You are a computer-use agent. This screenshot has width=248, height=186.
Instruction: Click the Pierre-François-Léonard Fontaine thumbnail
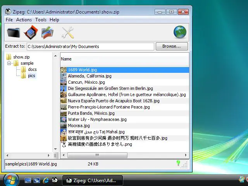click(64, 107)
